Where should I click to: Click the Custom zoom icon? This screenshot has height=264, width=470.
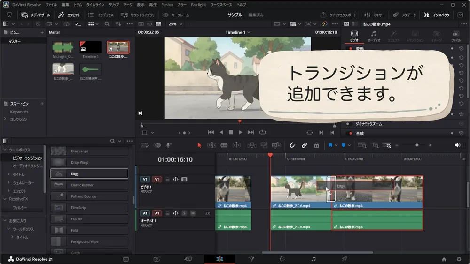(x=387, y=145)
